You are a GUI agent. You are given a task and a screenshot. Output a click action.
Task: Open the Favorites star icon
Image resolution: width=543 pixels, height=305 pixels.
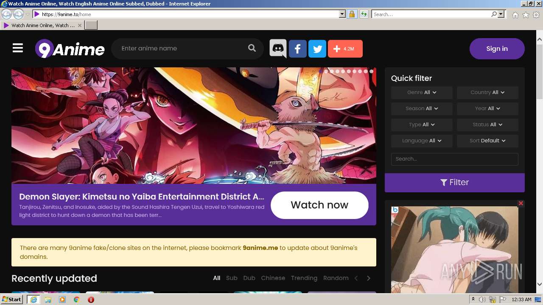526,15
